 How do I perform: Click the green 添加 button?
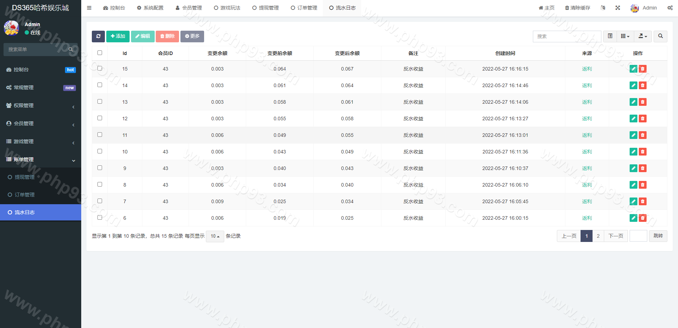pyautogui.click(x=118, y=36)
